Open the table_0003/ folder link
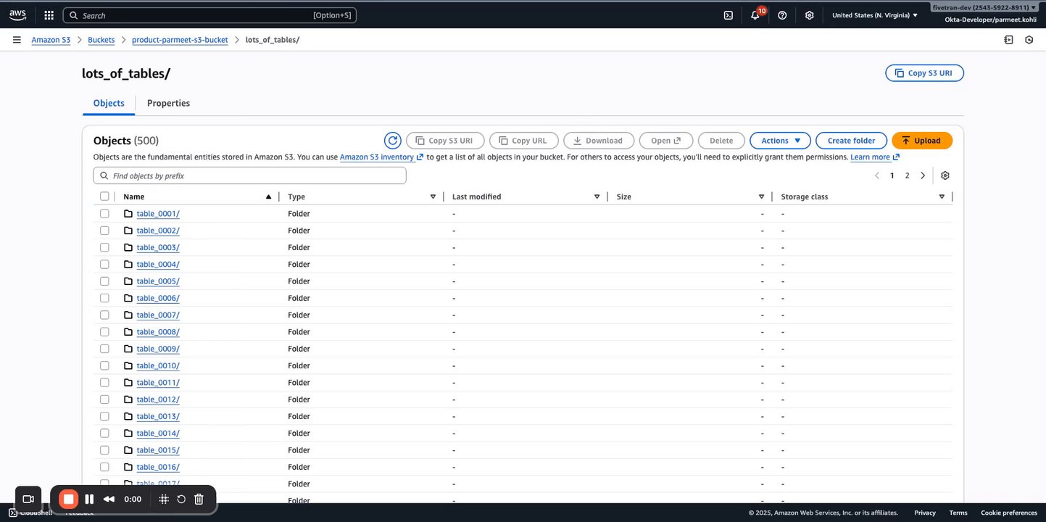 pyautogui.click(x=158, y=247)
